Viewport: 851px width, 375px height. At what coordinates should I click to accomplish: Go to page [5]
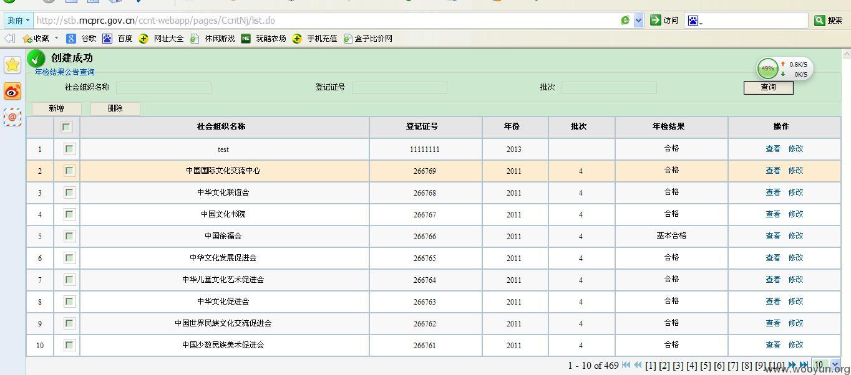(x=706, y=366)
